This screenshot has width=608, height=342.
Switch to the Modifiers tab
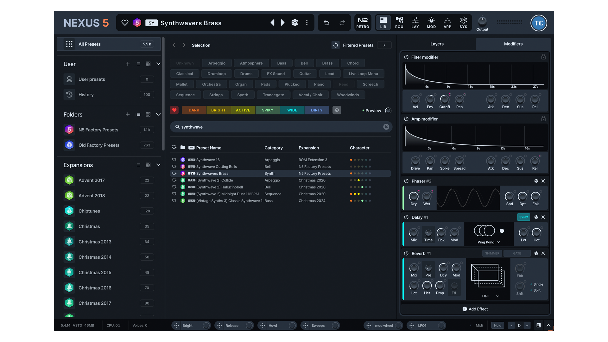point(513,44)
